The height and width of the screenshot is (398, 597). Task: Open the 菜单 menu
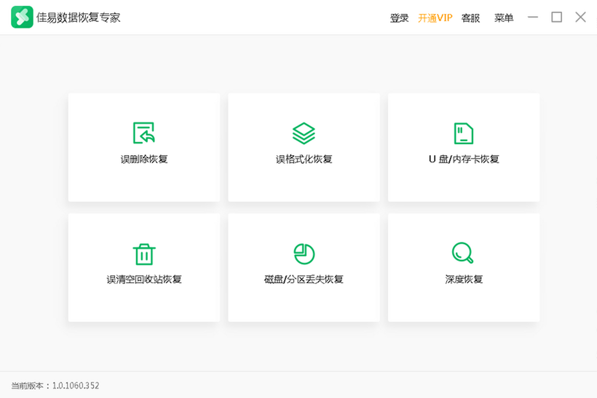coord(503,18)
